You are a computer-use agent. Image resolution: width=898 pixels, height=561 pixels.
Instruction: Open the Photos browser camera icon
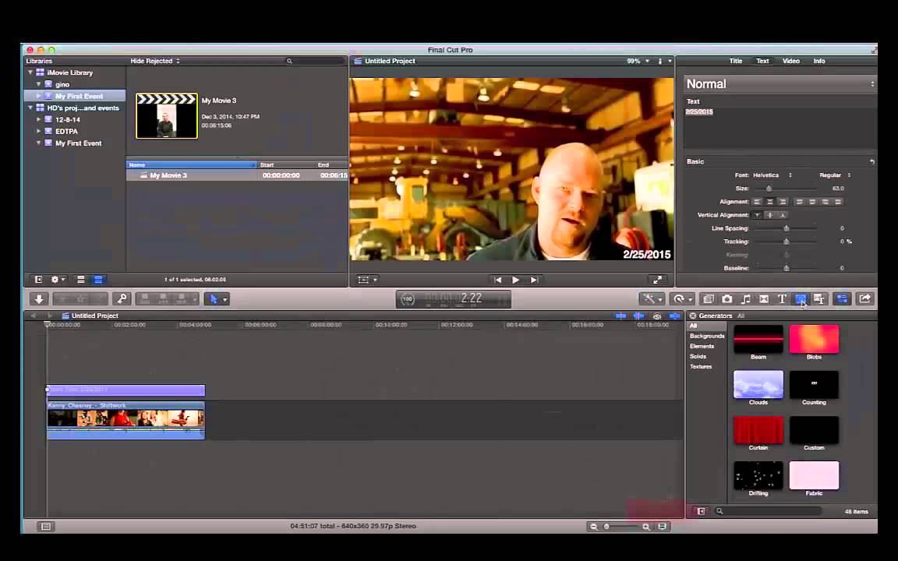[727, 299]
